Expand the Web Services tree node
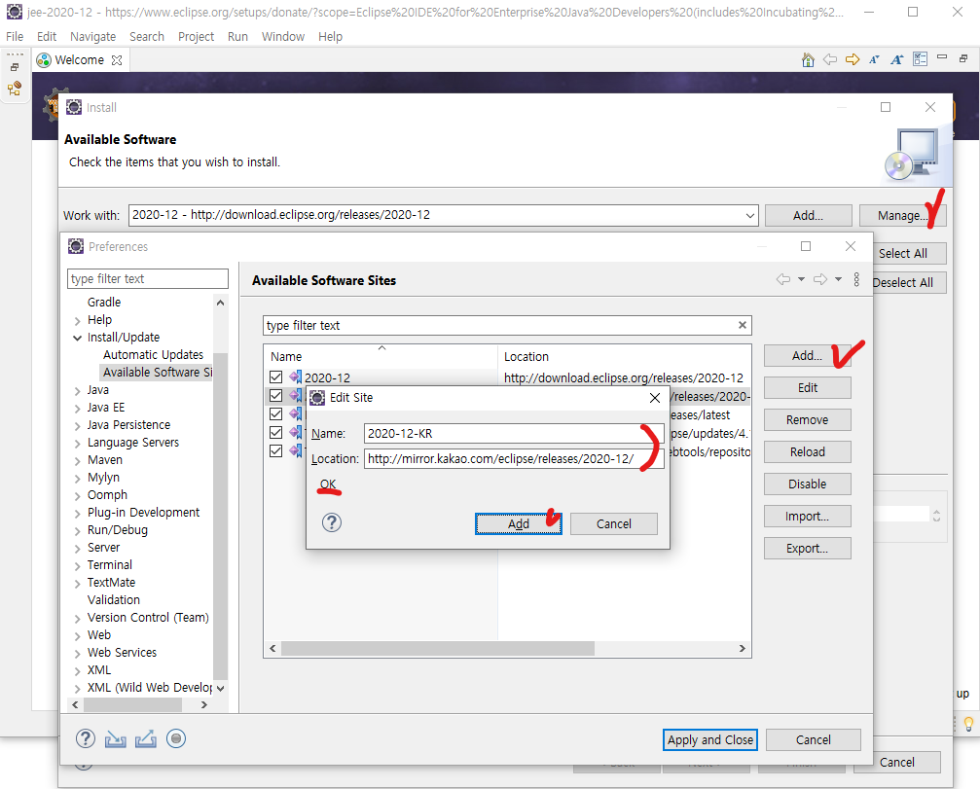This screenshot has height=789, width=980. pyautogui.click(x=78, y=654)
